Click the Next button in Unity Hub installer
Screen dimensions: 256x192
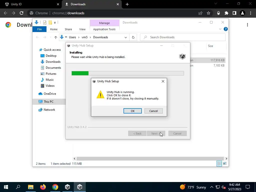point(156,133)
